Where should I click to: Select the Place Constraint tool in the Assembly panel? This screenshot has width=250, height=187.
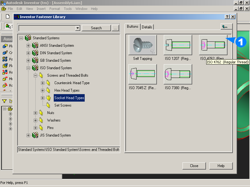(x=5, y=66)
